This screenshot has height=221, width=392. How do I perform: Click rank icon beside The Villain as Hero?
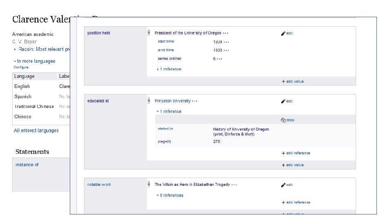(149, 185)
